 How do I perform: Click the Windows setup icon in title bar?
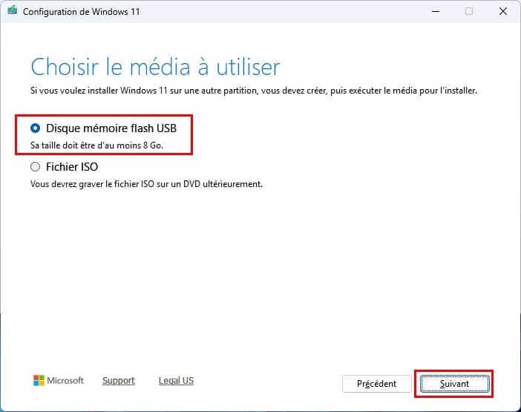coord(13,12)
